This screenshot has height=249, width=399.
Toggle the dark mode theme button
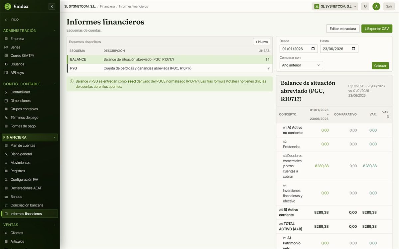(x=365, y=6)
